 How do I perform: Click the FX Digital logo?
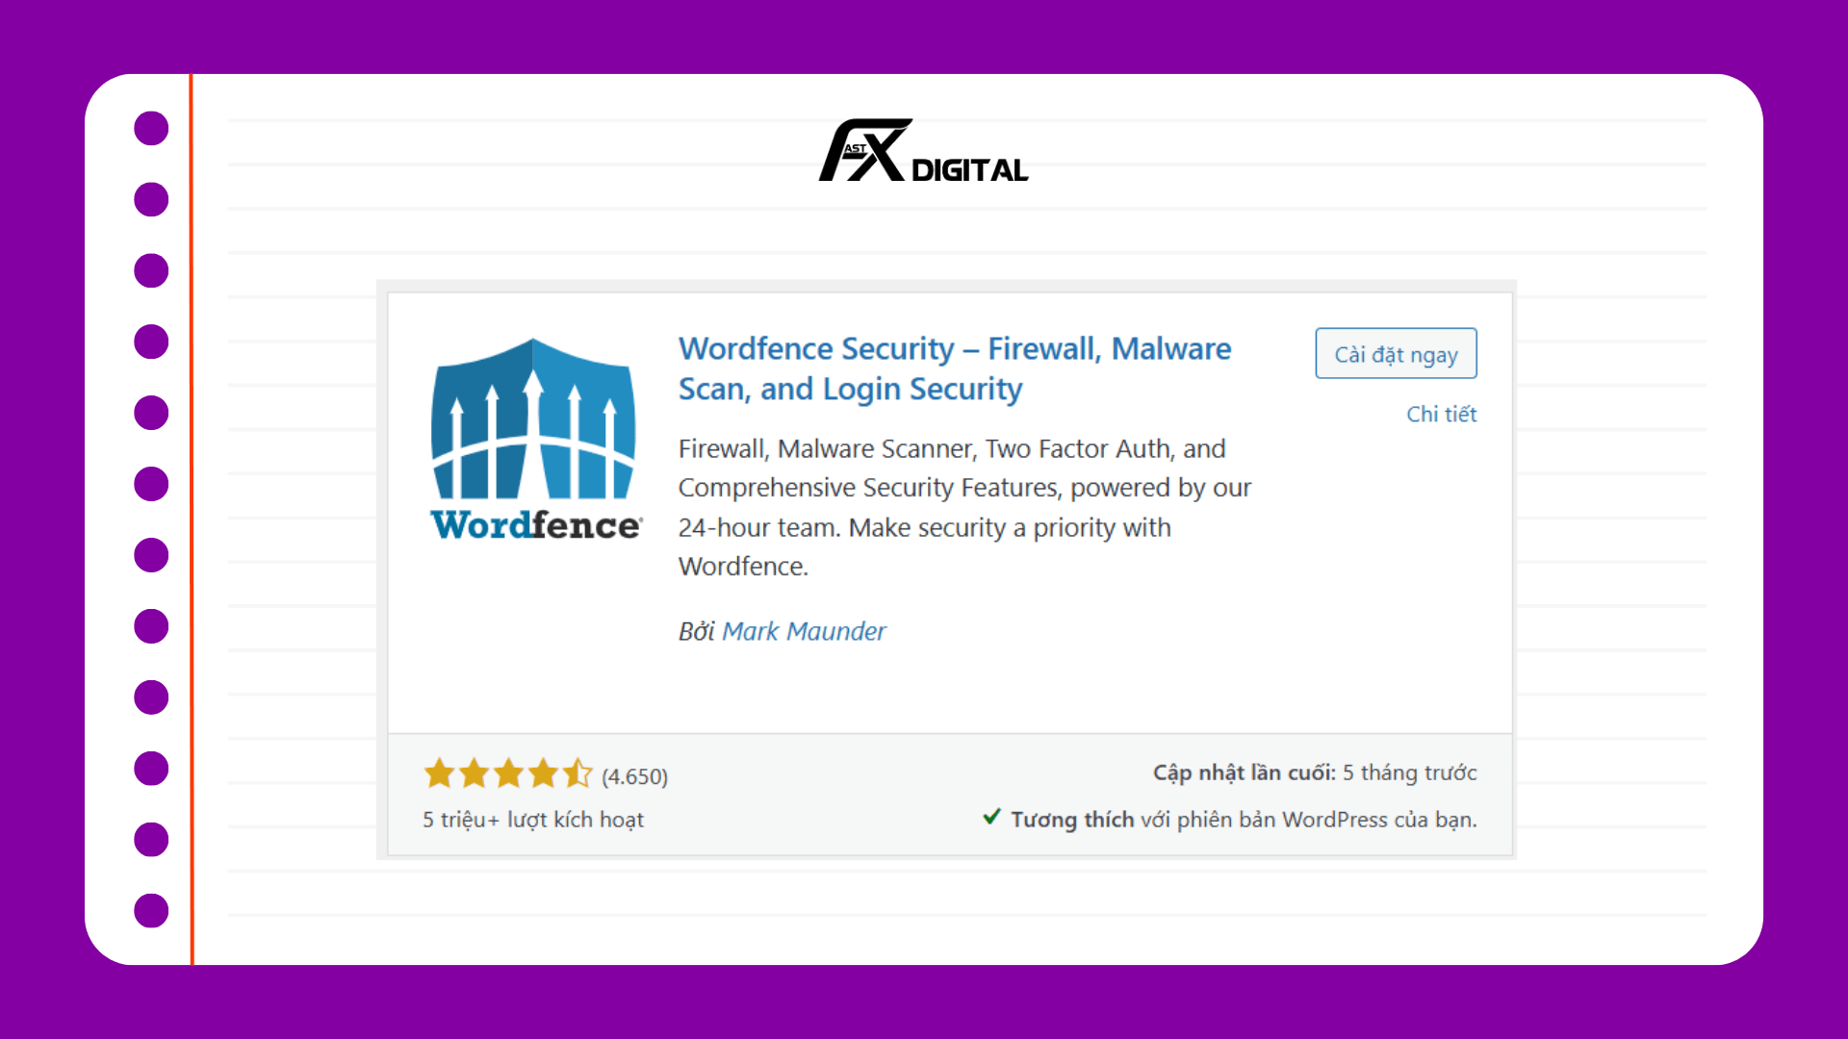923,150
